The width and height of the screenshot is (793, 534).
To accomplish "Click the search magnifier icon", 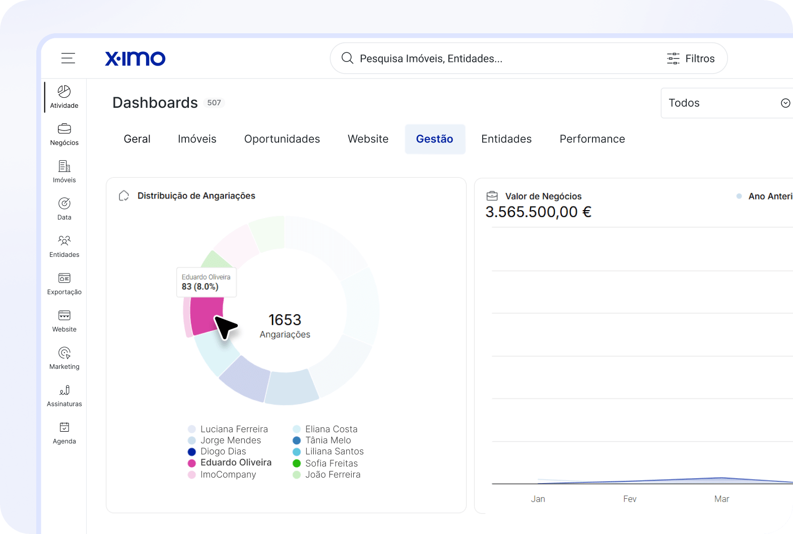I will coord(347,58).
